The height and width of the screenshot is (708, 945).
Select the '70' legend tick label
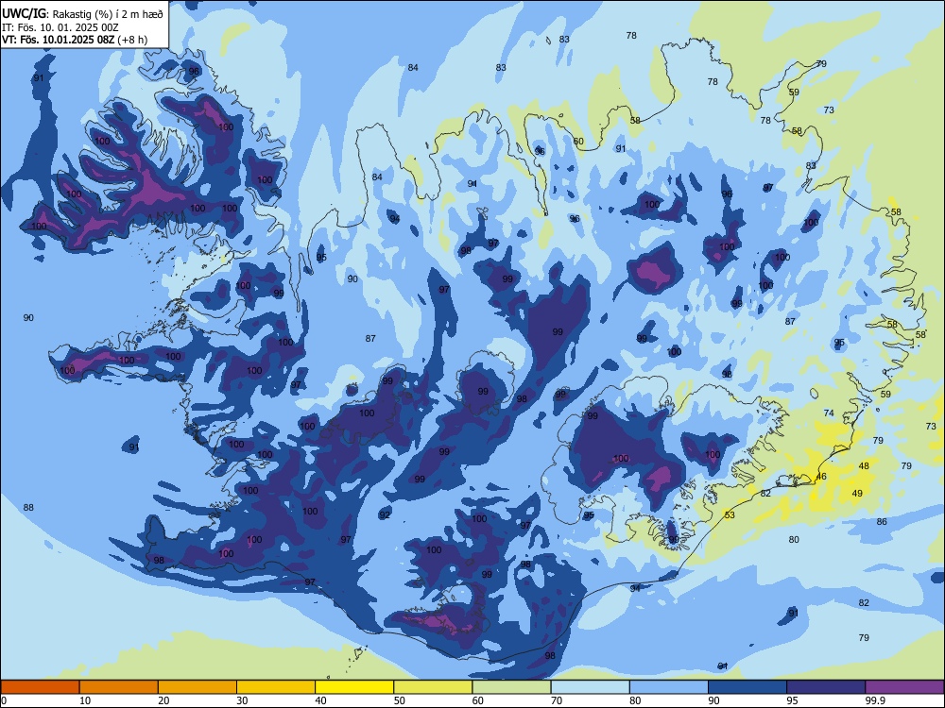557,700
